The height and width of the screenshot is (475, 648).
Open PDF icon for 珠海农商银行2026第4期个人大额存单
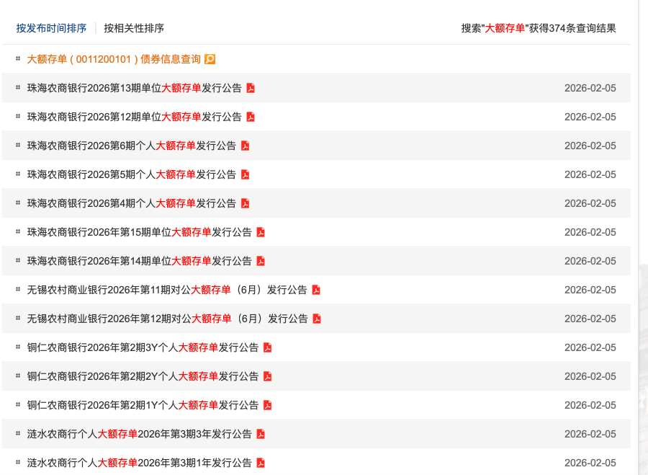(x=245, y=203)
